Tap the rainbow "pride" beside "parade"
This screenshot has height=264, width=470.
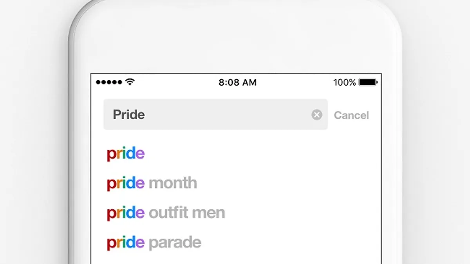126,243
